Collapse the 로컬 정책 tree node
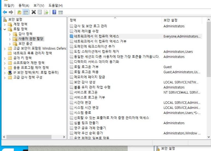 coord(5,29)
